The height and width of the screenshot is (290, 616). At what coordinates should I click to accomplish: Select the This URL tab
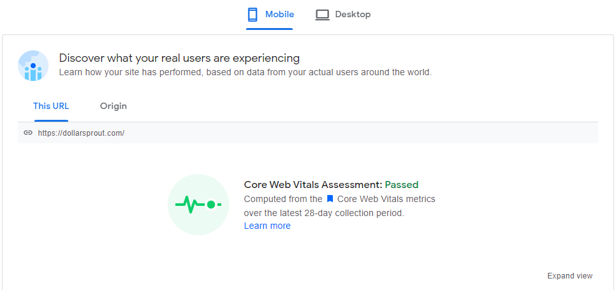coord(51,106)
